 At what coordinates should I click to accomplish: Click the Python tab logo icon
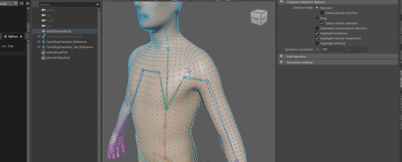point(5,36)
